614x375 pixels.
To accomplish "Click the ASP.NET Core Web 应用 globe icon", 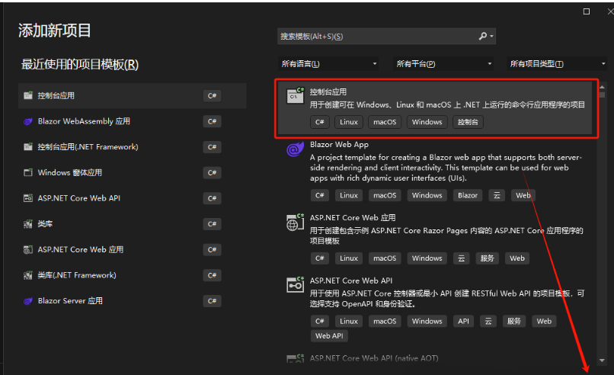I will pyautogui.click(x=296, y=222).
